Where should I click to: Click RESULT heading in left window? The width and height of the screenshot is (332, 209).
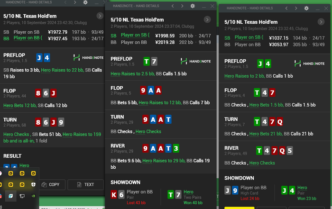point(12,156)
